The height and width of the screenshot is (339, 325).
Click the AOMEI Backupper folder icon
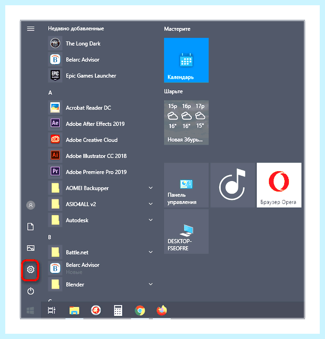(55, 188)
